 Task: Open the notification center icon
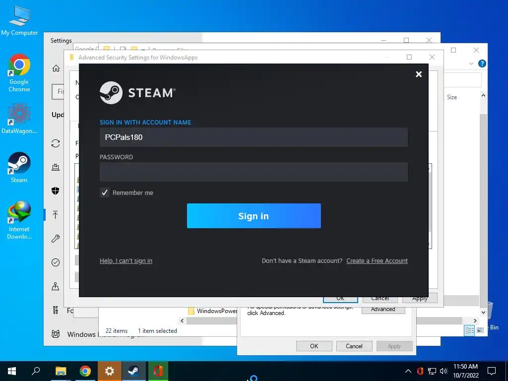point(492,371)
